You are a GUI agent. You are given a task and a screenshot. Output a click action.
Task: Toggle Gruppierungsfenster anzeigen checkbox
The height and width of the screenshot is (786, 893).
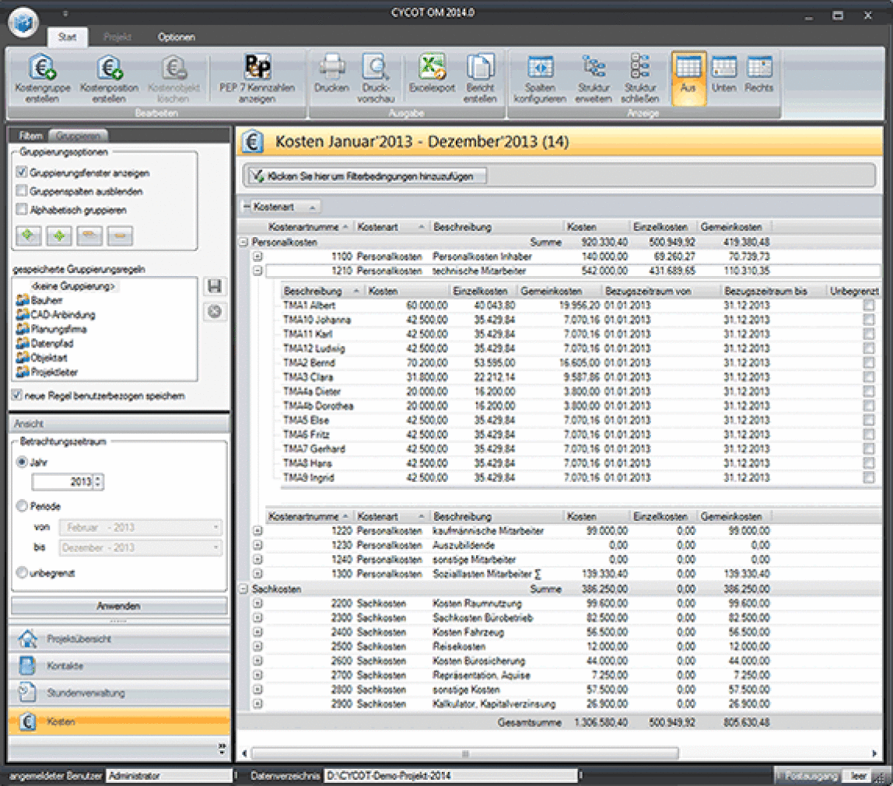click(x=22, y=172)
